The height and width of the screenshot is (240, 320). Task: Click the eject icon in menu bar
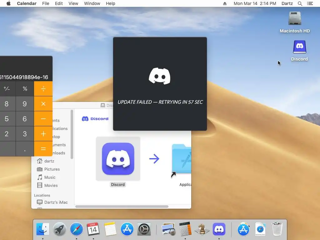point(225,3)
